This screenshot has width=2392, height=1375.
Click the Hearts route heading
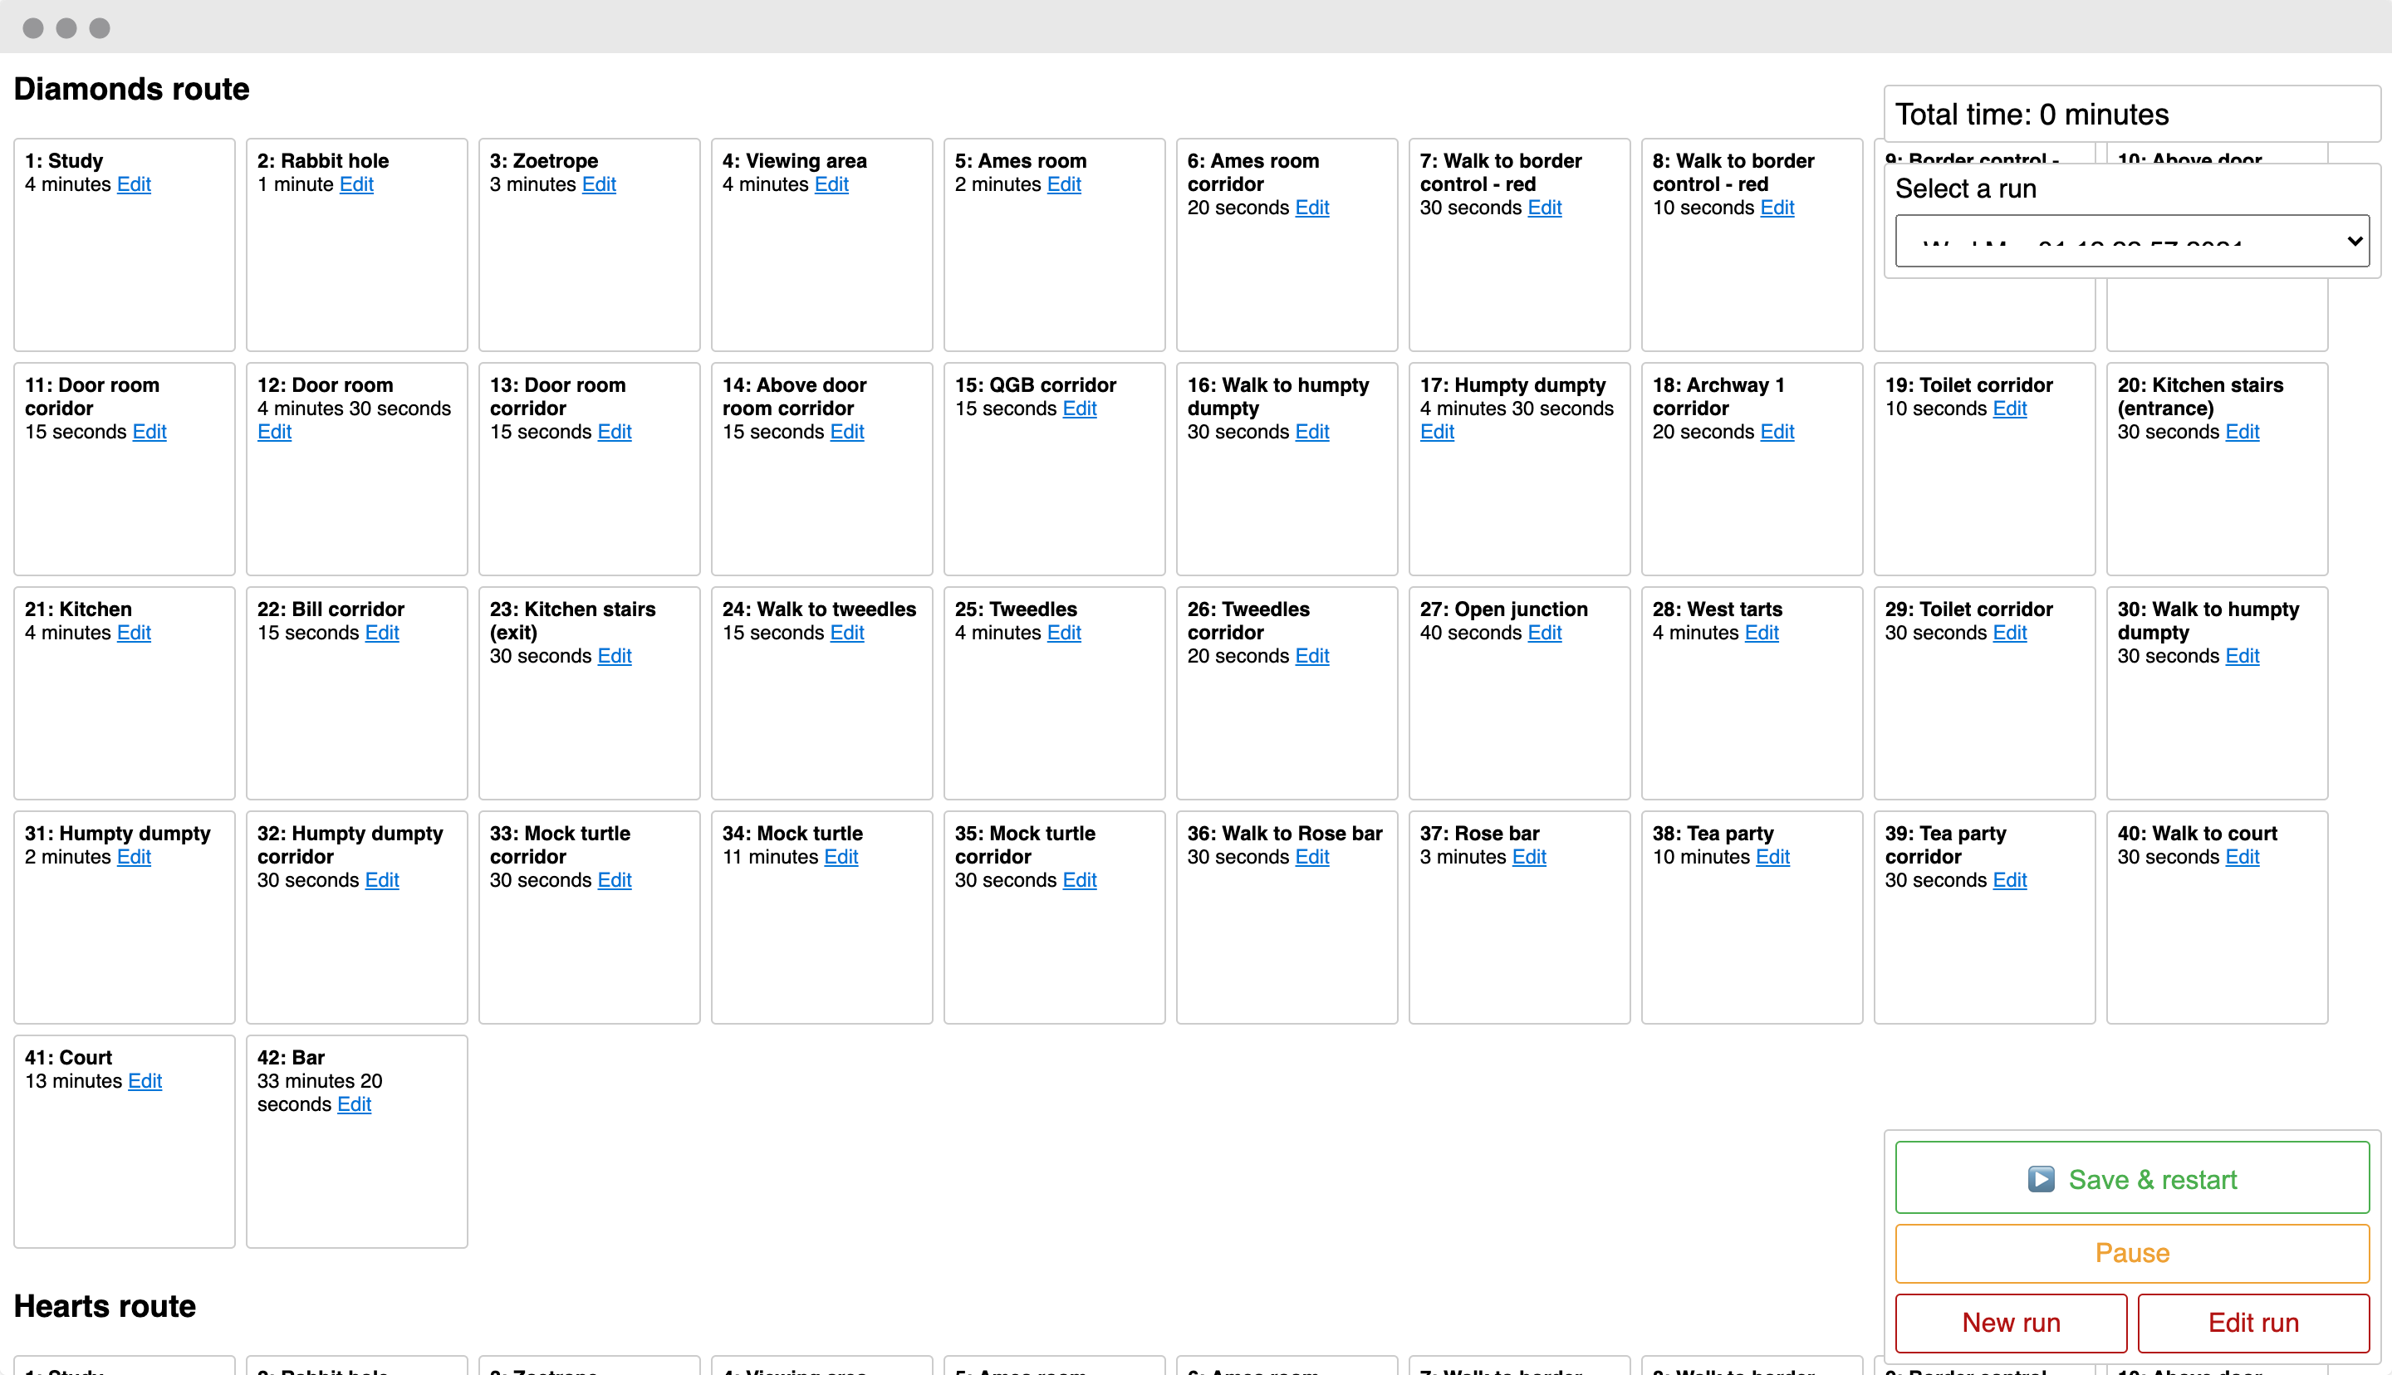point(105,1306)
